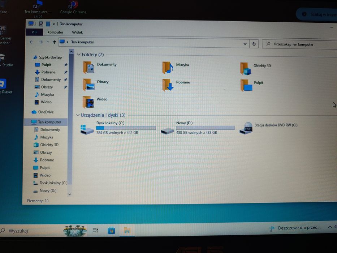Open the Wideo folder in the Foldery section

pos(95,102)
